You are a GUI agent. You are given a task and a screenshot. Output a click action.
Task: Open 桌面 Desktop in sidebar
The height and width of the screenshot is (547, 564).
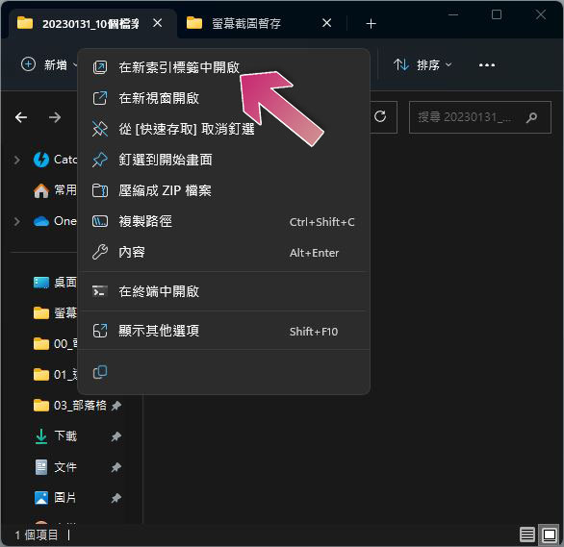click(55, 283)
